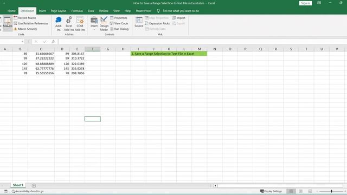Start Record Macro
Screen dimensions: 347x195
pos(25,18)
